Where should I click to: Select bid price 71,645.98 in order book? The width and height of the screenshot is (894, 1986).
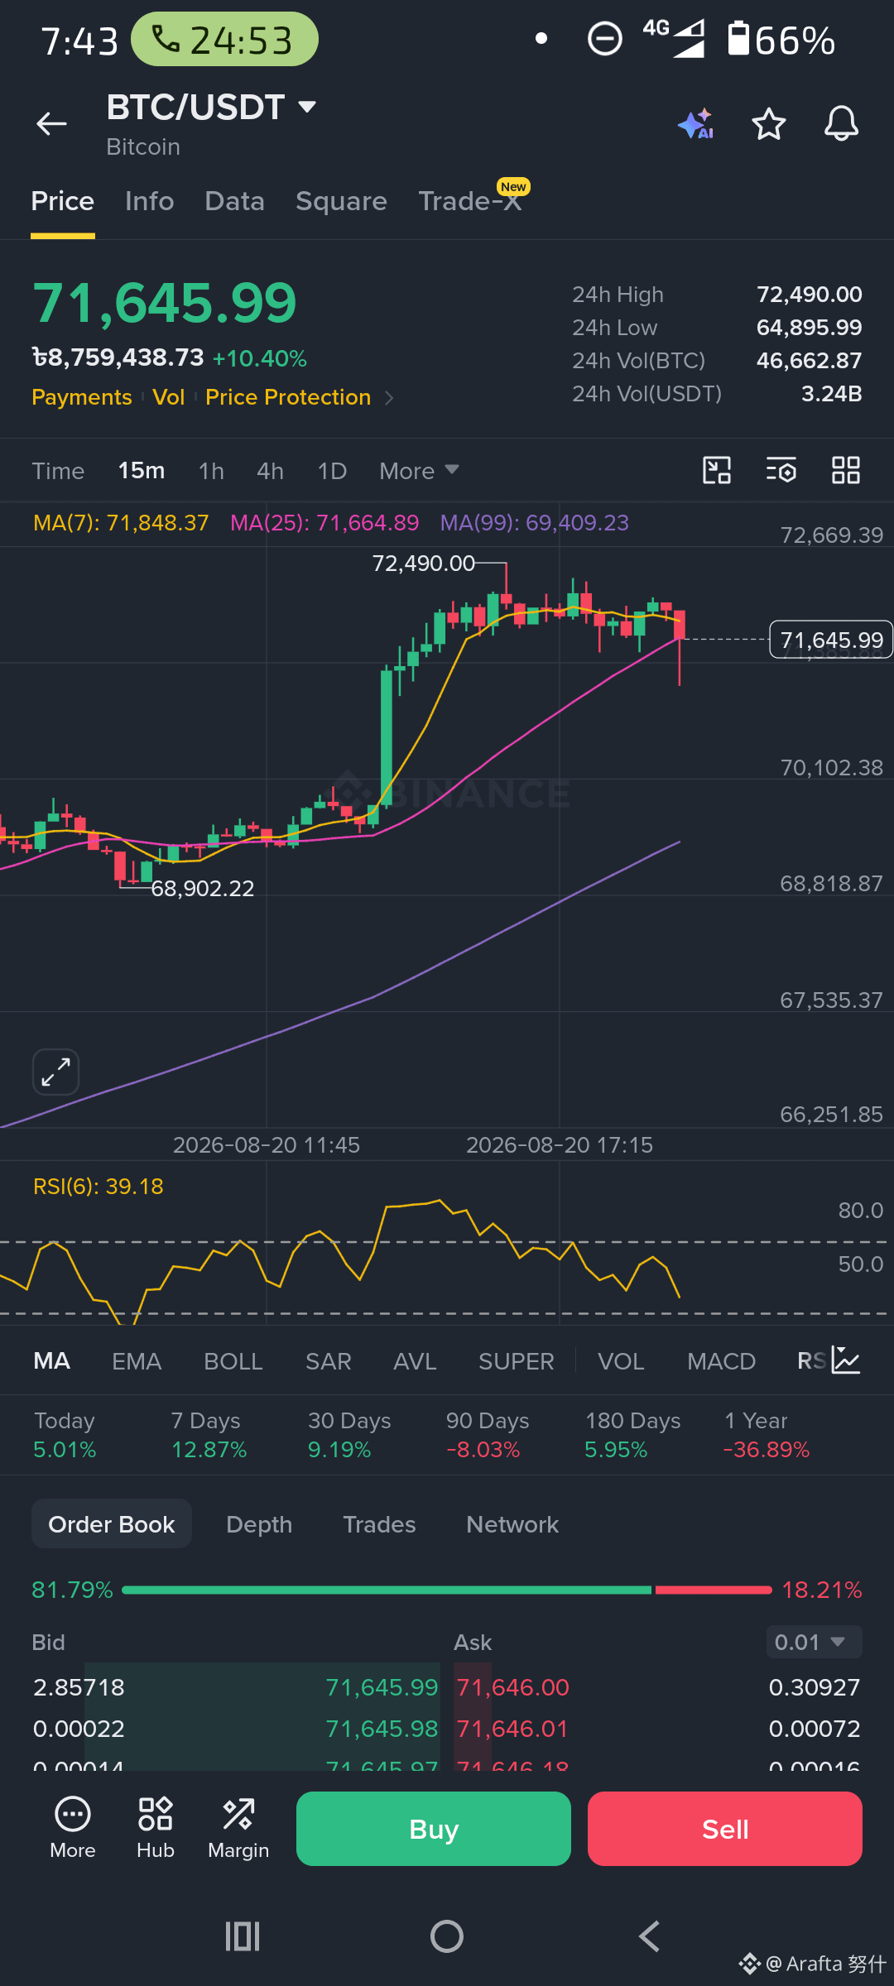[x=382, y=1729]
